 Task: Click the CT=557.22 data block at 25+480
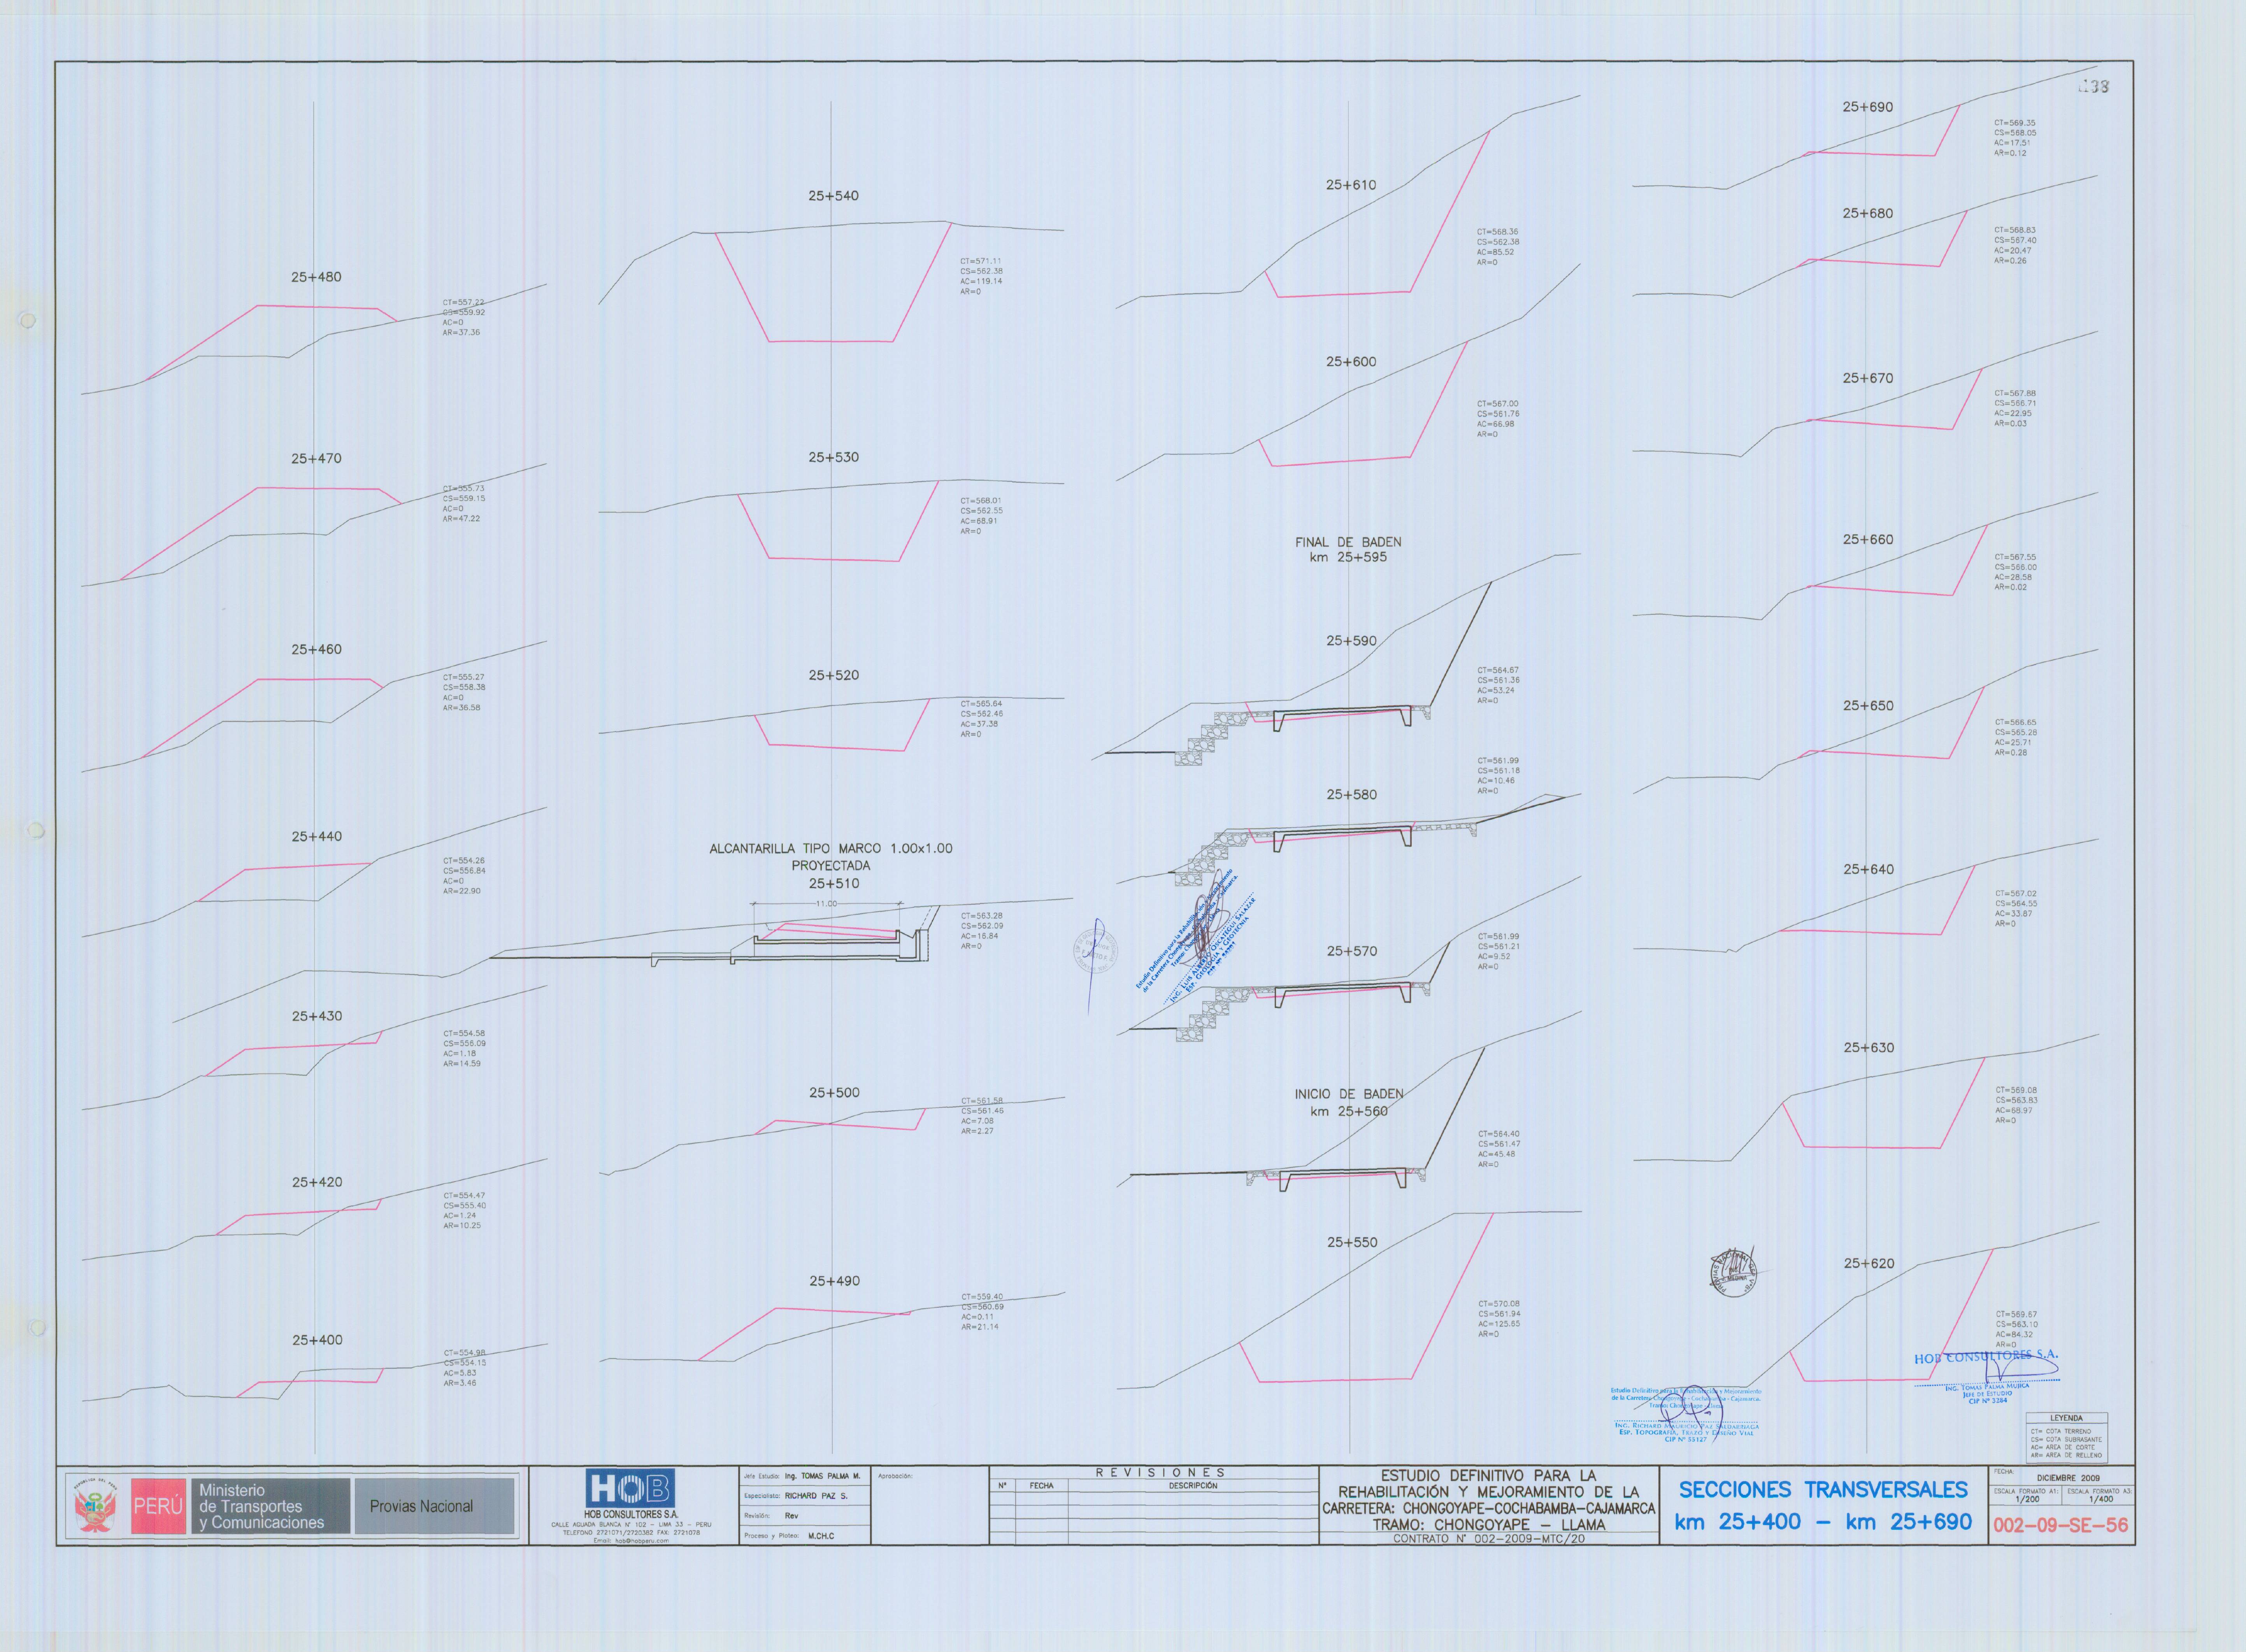click(x=464, y=317)
